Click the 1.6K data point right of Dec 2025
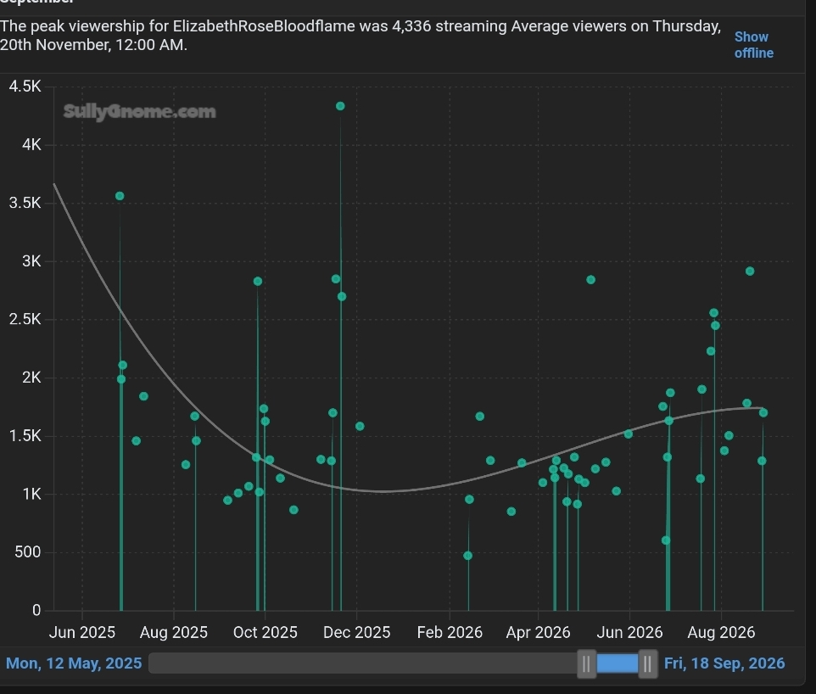The height and width of the screenshot is (694, 816). tap(360, 427)
